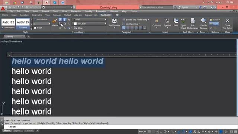Select the Standard text style thumbnail
This screenshot has width=238, height=134.
tap(23, 24)
